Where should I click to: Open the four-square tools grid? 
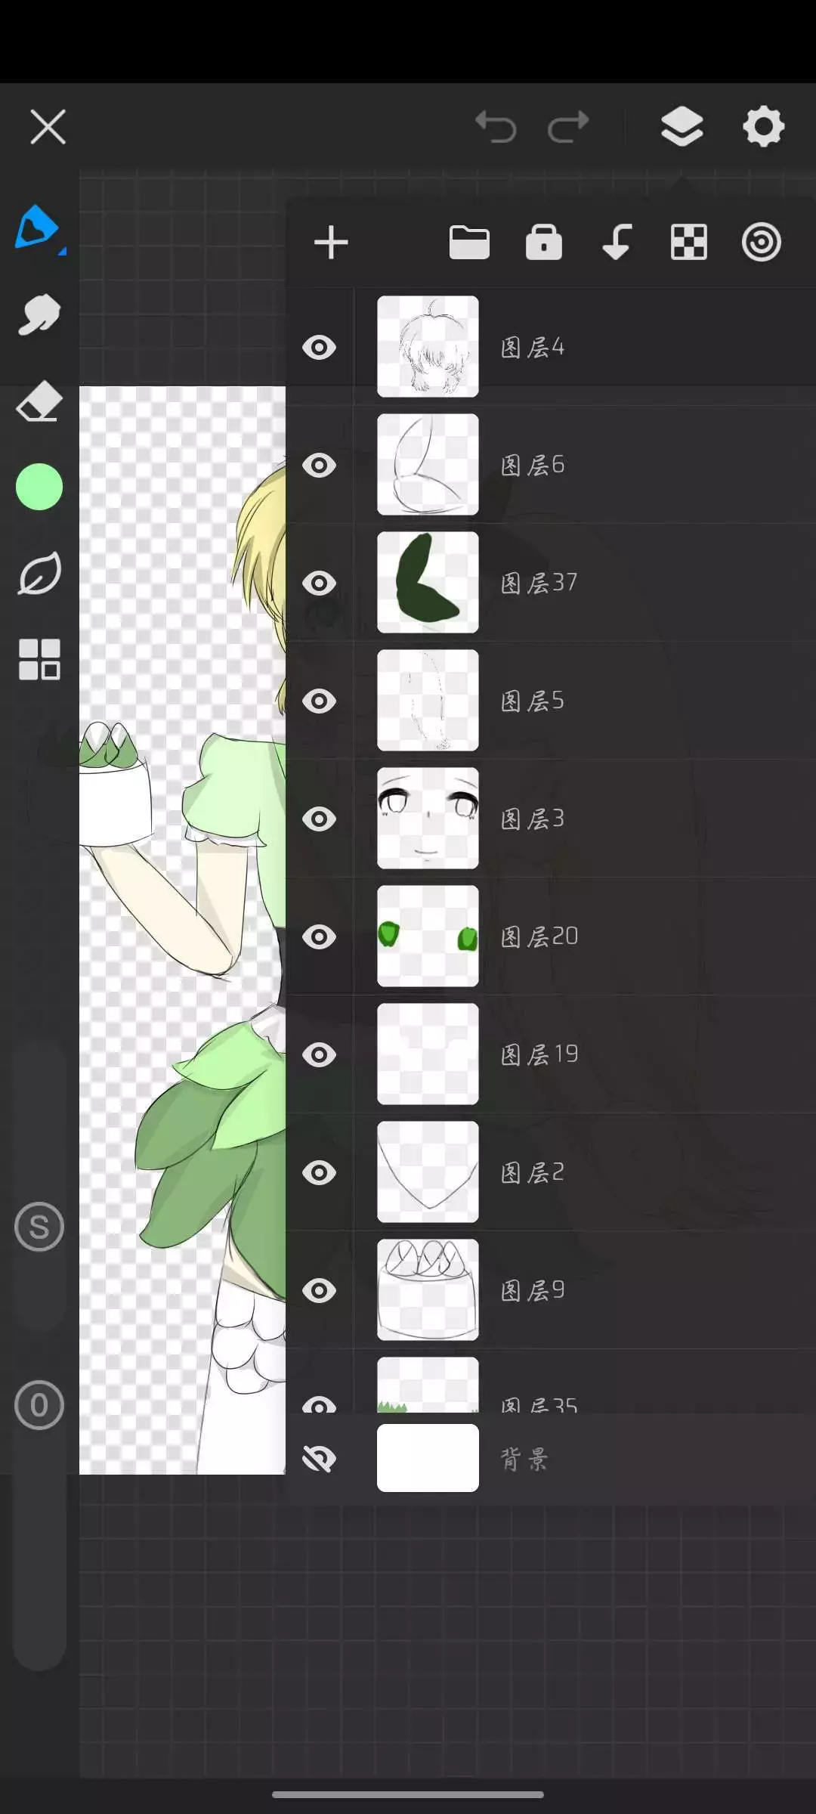click(x=39, y=659)
